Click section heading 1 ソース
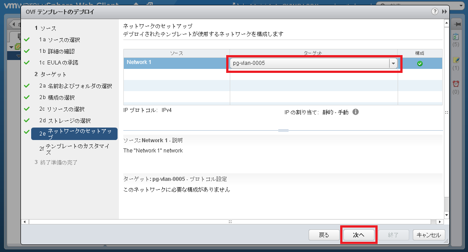The height and width of the screenshot is (252, 468). pos(45,28)
